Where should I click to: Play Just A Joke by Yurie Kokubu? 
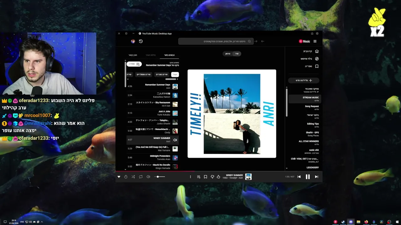153,113
